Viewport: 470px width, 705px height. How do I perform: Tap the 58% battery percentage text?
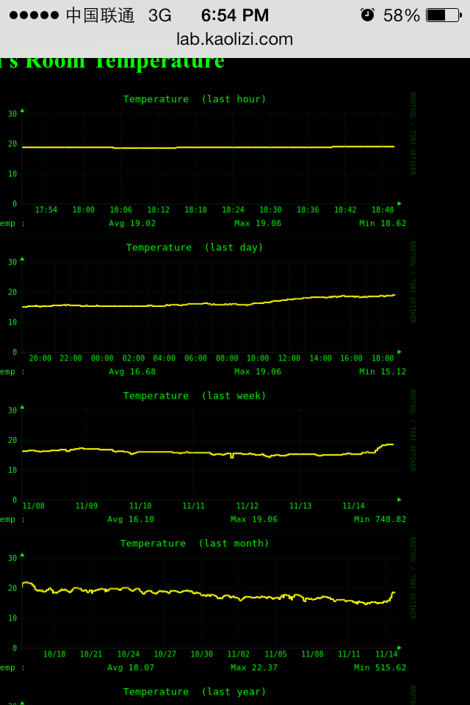tap(402, 15)
